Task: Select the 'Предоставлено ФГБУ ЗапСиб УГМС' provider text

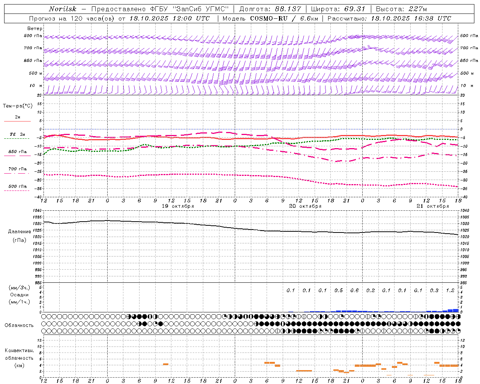Action: 160,9
